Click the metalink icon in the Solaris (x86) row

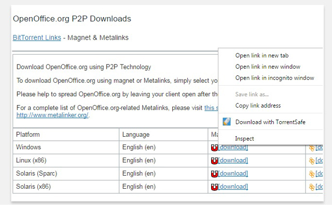(x=312, y=187)
